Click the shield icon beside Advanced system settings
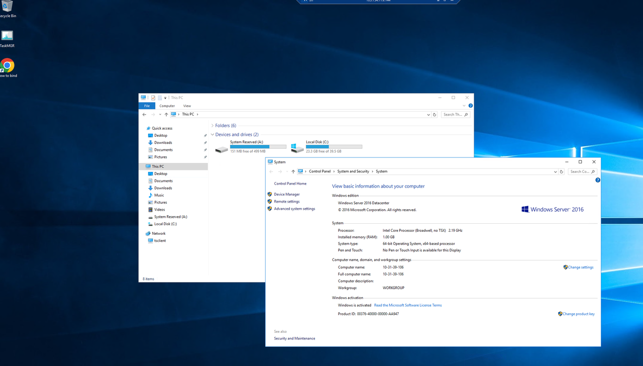 click(x=270, y=209)
